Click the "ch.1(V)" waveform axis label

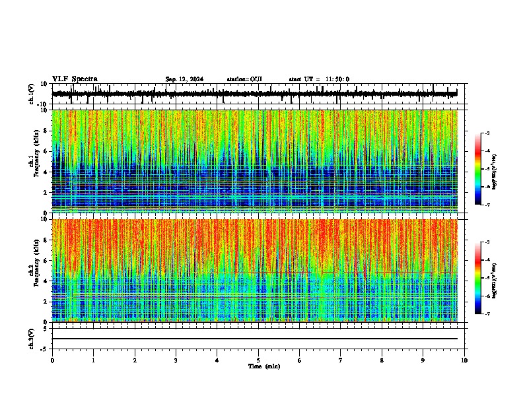(x=32, y=94)
